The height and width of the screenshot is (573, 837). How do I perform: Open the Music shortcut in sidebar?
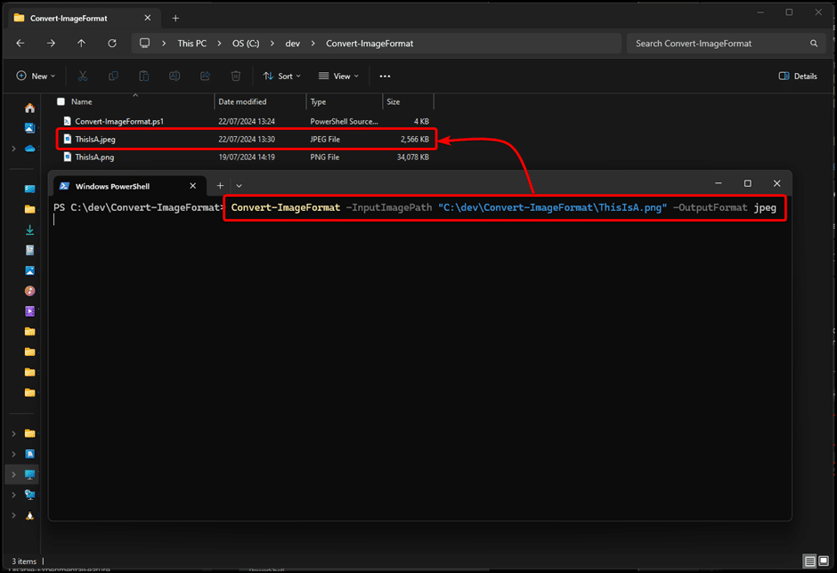(x=30, y=291)
